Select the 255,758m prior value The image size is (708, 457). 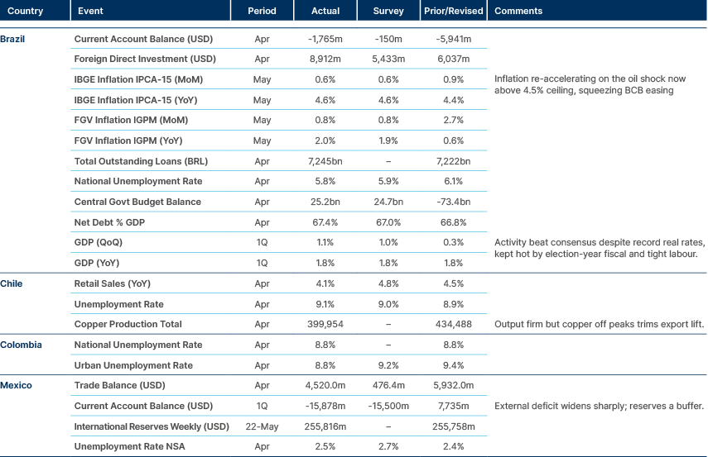453,426
